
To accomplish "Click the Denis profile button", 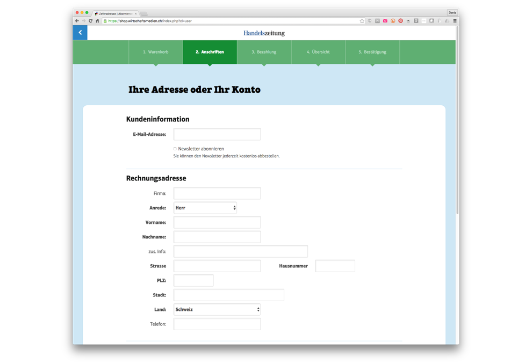I will point(452,12).
